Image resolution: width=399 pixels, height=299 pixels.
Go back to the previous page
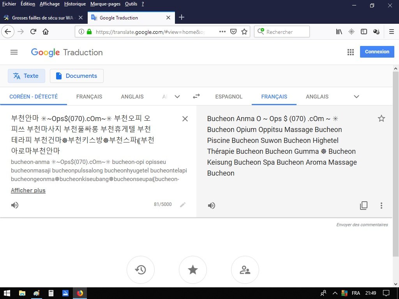click(x=8, y=32)
